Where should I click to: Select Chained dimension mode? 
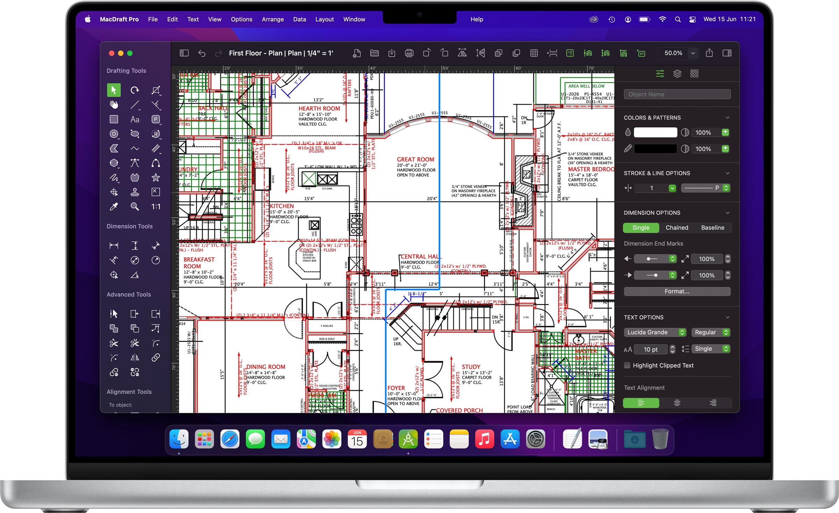pos(678,228)
